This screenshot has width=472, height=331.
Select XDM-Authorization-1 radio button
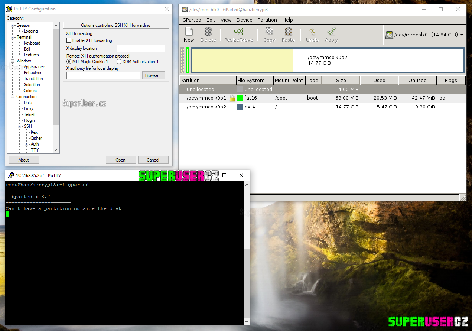119,62
